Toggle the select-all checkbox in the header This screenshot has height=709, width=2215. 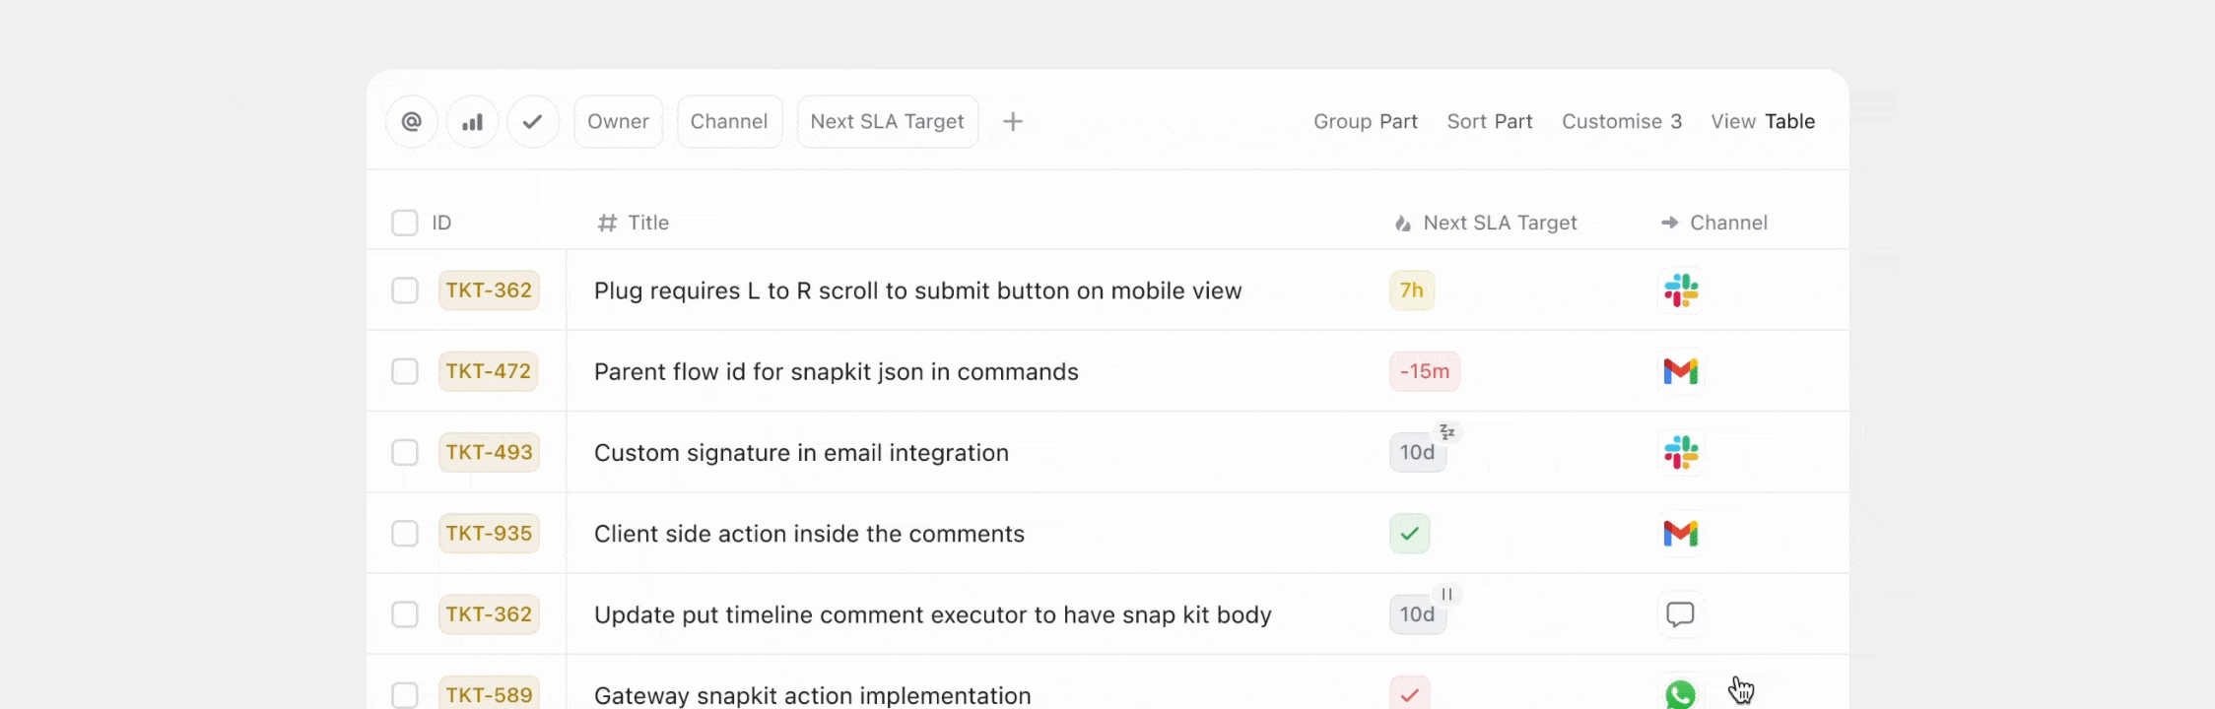point(405,223)
